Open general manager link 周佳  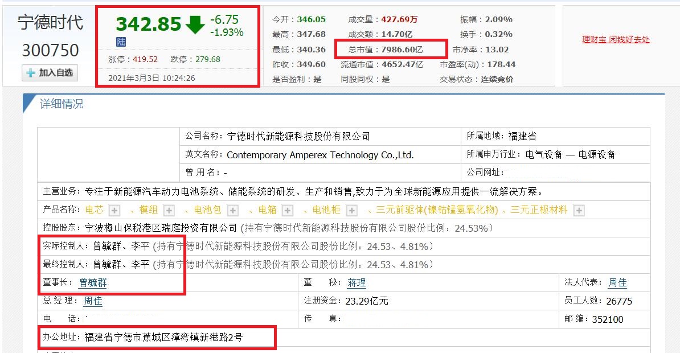click(x=93, y=301)
